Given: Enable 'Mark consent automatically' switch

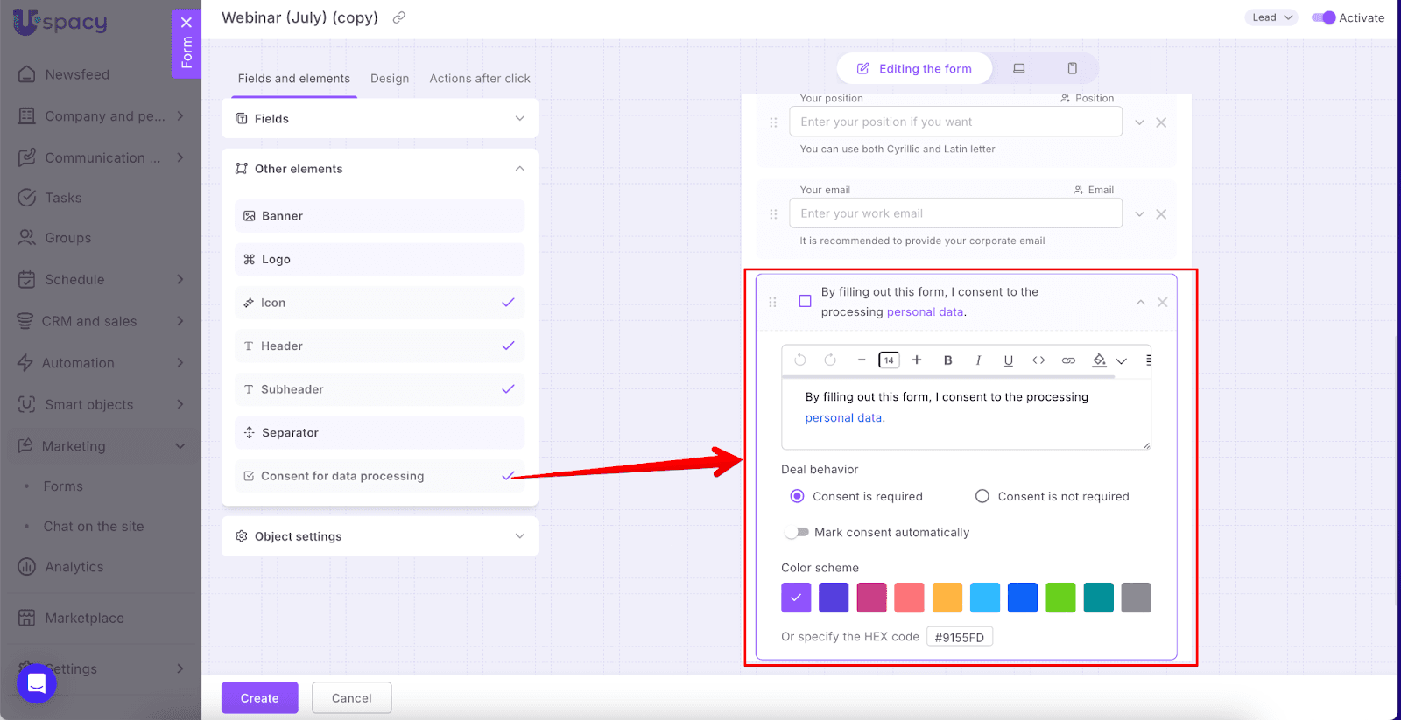Looking at the screenshot, I should [797, 532].
